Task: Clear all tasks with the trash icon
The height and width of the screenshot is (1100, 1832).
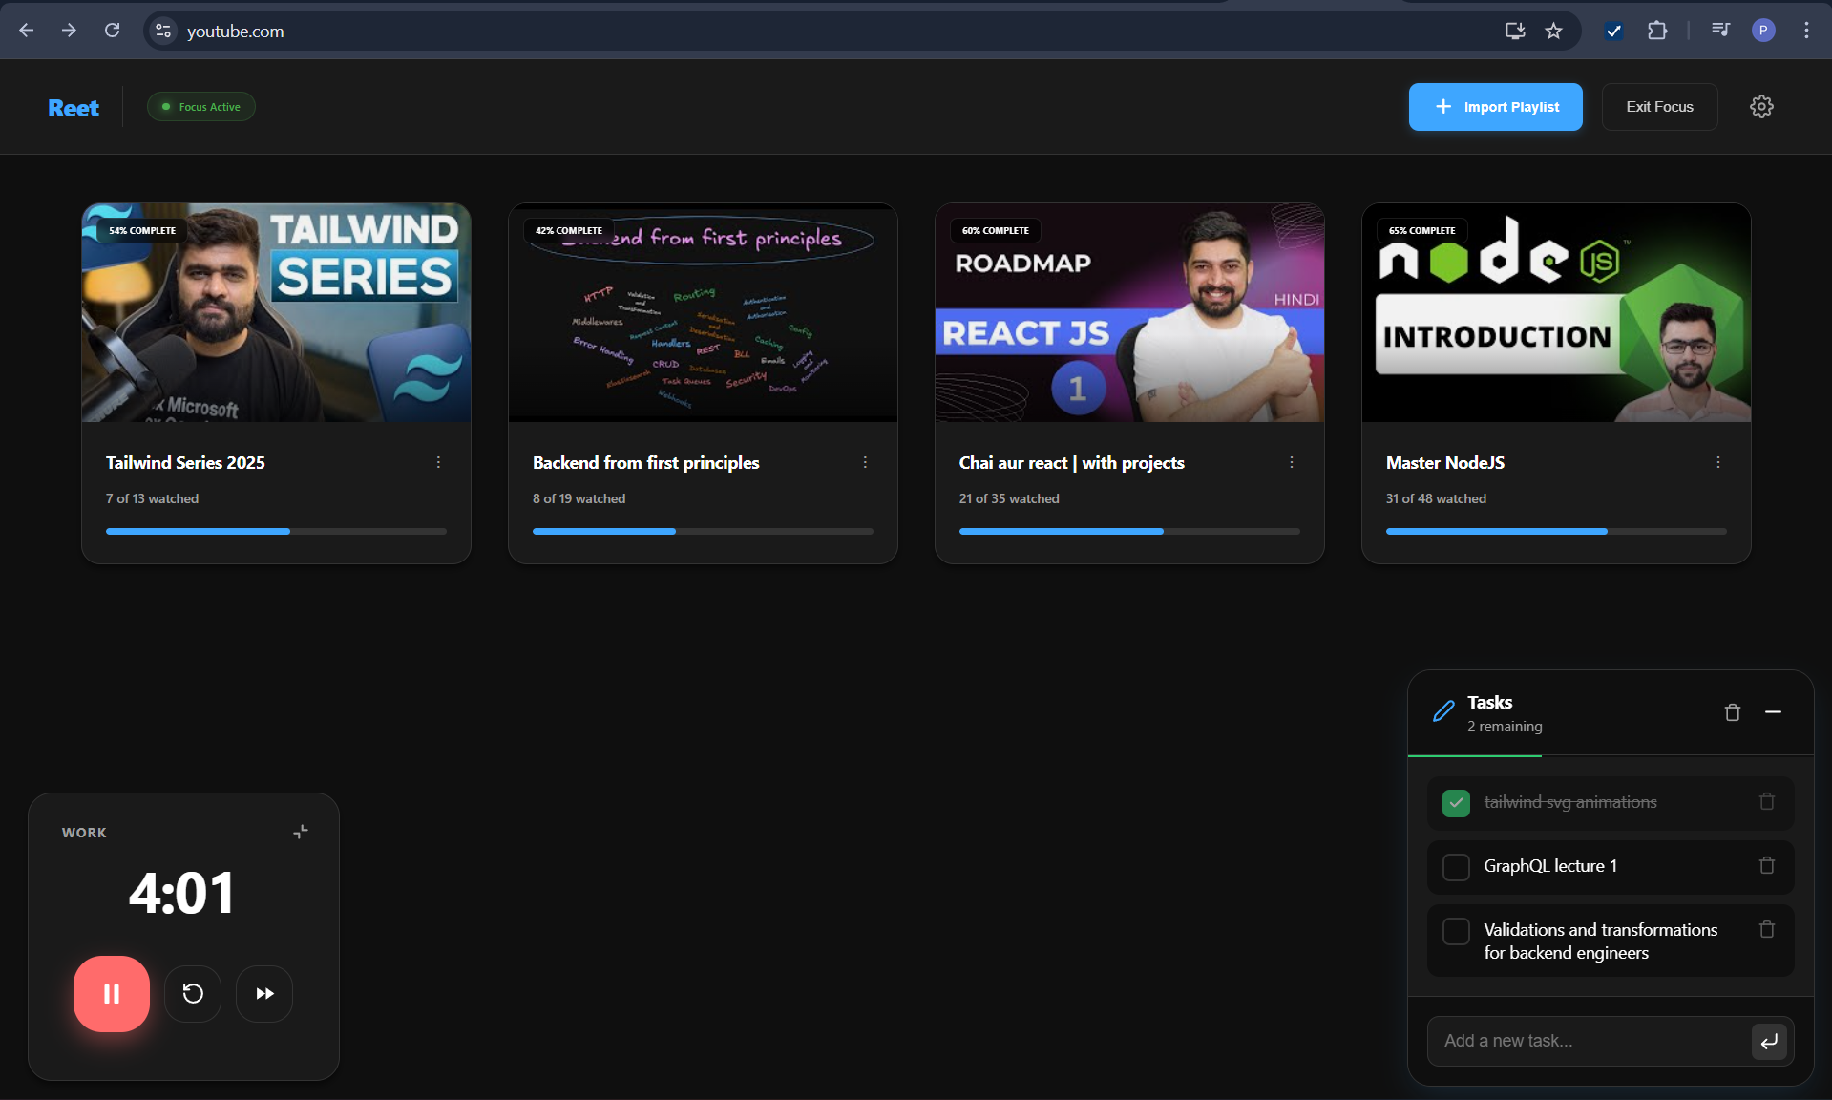Action: [1732, 713]
